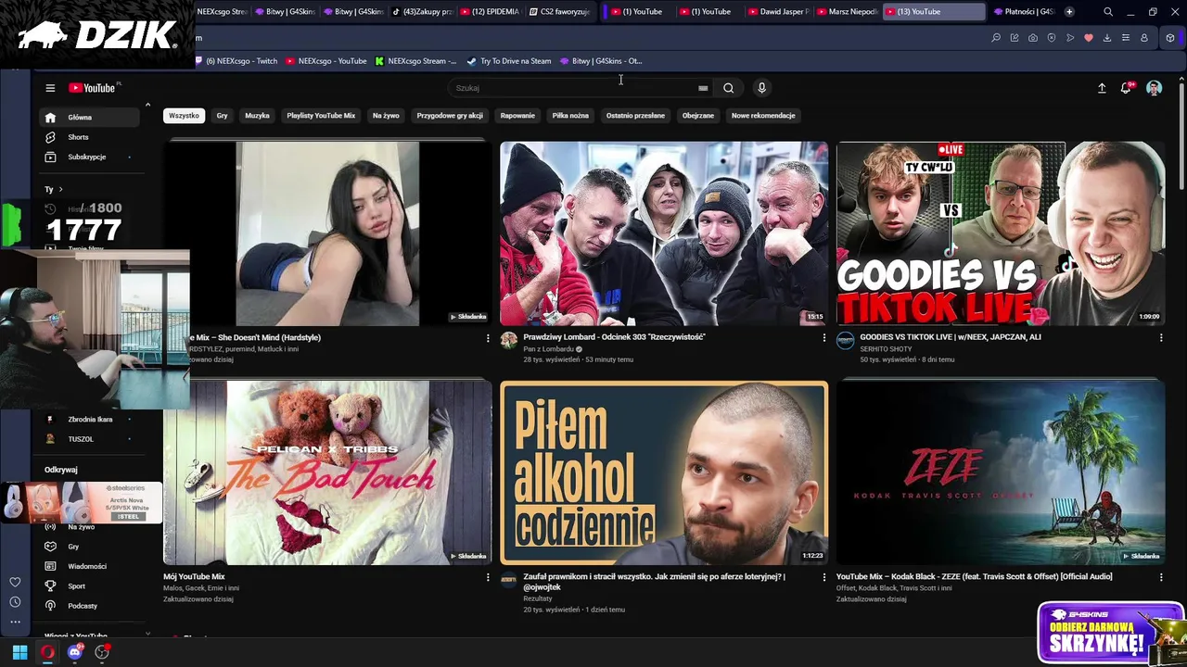Viewport: 1187px width, 667px height.
Task: Open YouTube notifications bell
Action: click(1126, 88)
